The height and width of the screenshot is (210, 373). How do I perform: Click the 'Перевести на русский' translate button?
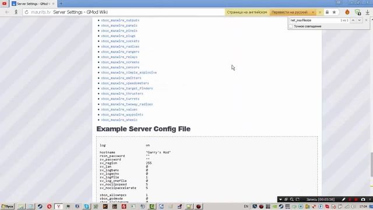point(290,12)
